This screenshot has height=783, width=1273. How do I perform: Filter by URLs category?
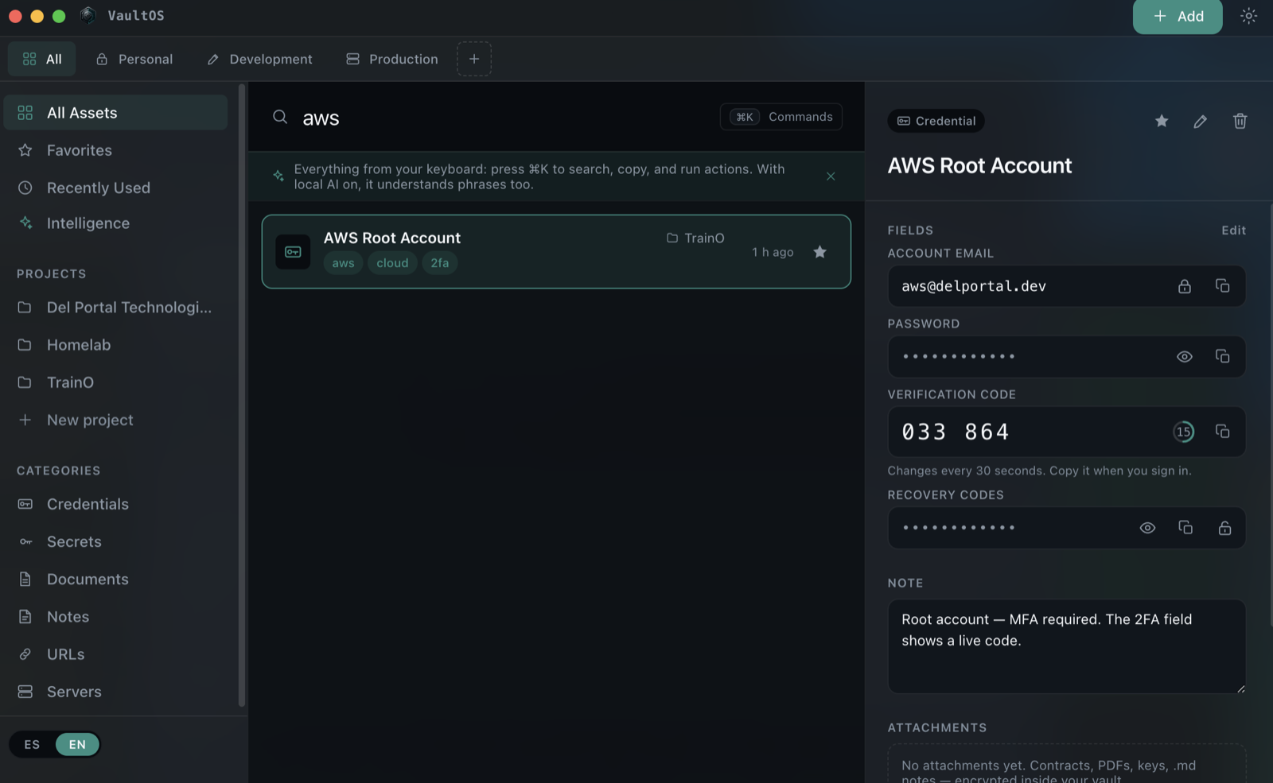[115, 654]
